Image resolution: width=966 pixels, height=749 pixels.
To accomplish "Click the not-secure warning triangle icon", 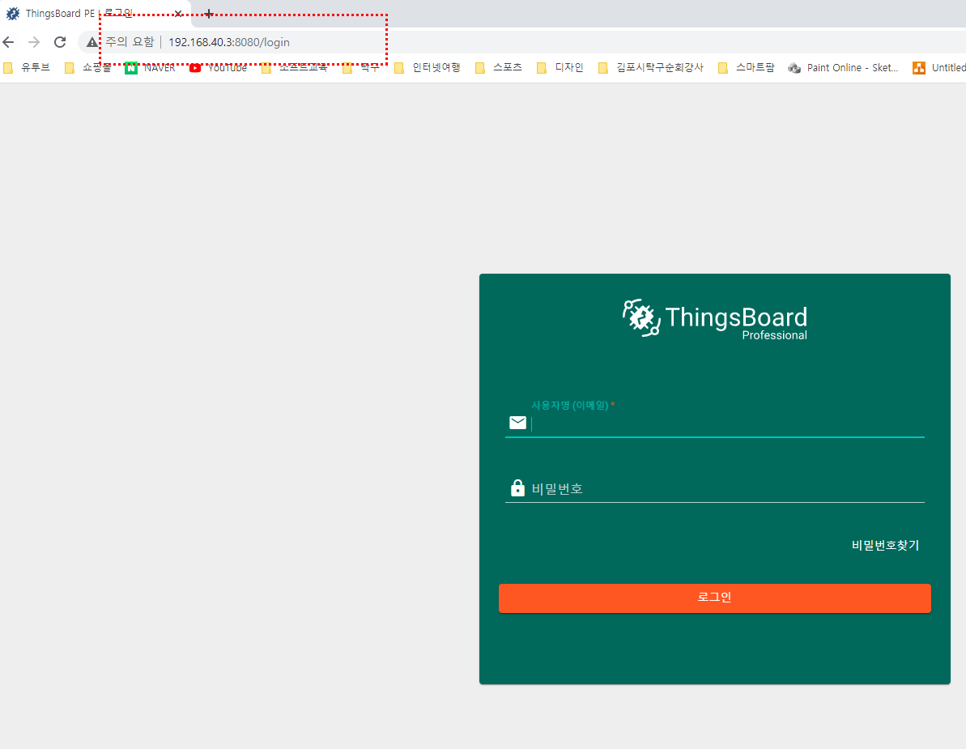I will click(x=91, y=42).
